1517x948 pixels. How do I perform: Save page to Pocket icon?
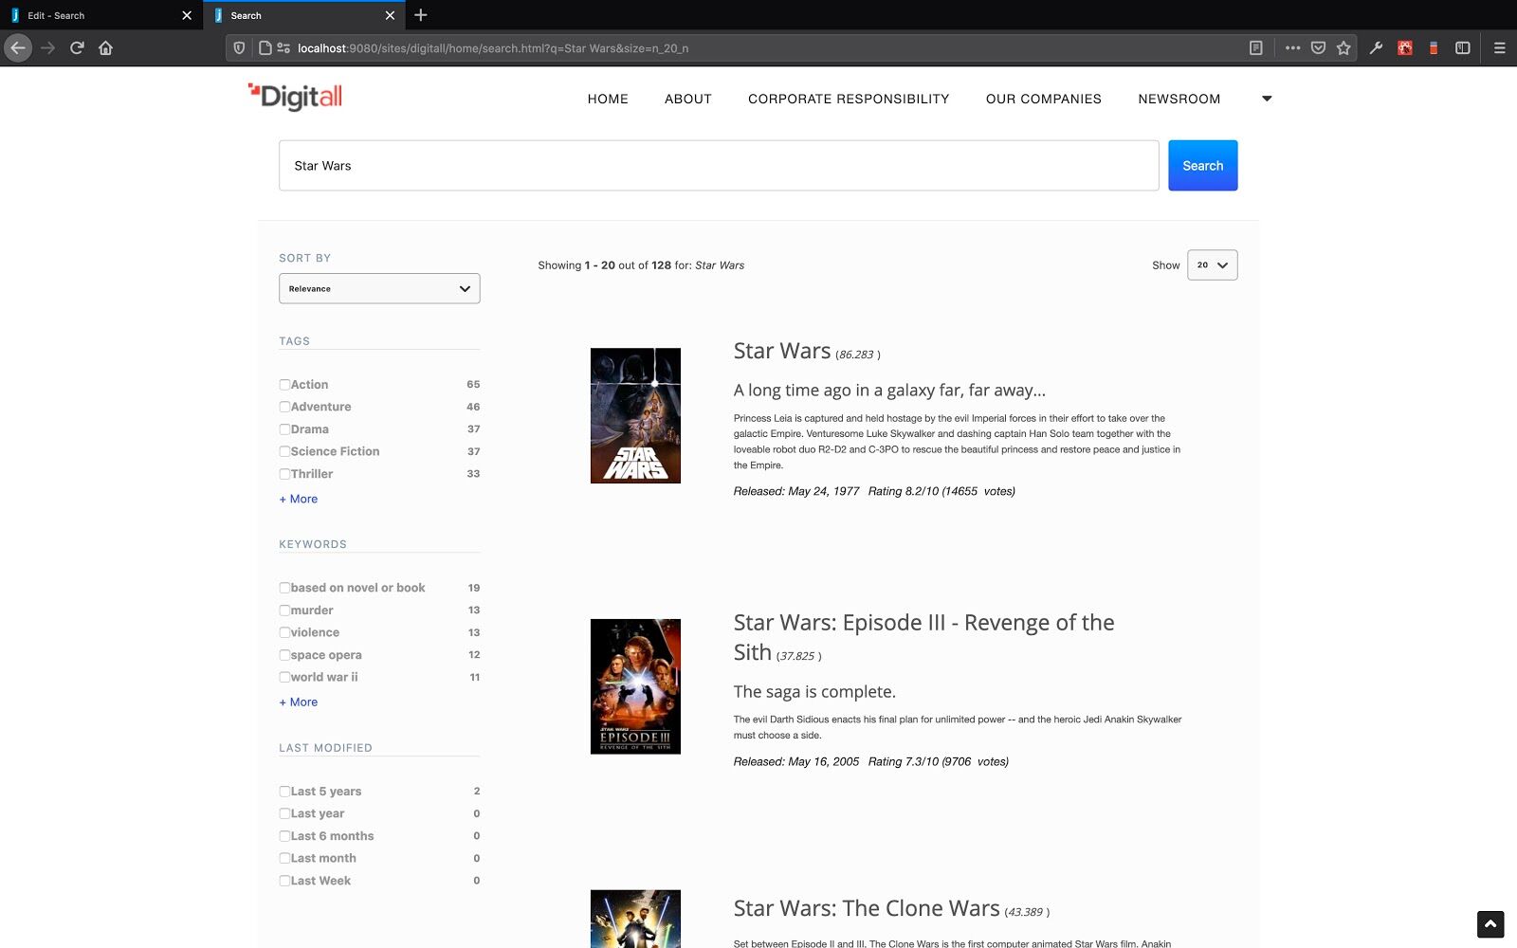1318,47
